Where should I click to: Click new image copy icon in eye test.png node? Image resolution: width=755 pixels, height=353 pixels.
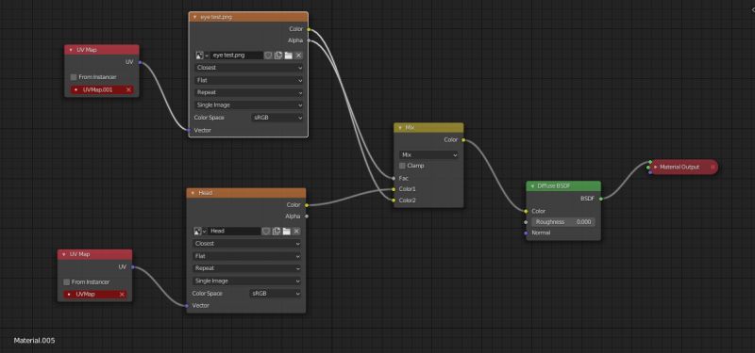(x=278, y=56)
